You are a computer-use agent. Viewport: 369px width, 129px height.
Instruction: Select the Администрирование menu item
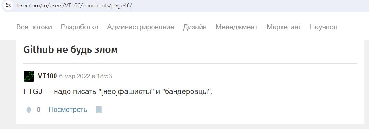click(141, 27)
